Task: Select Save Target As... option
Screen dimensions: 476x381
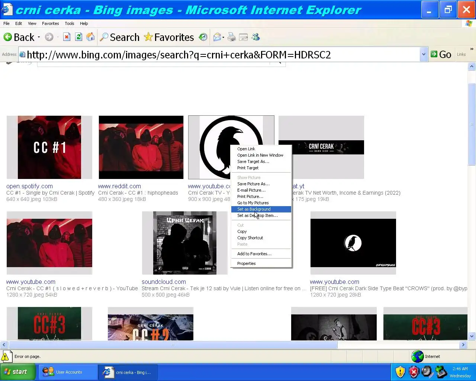Action: click(x=261, y=161)
